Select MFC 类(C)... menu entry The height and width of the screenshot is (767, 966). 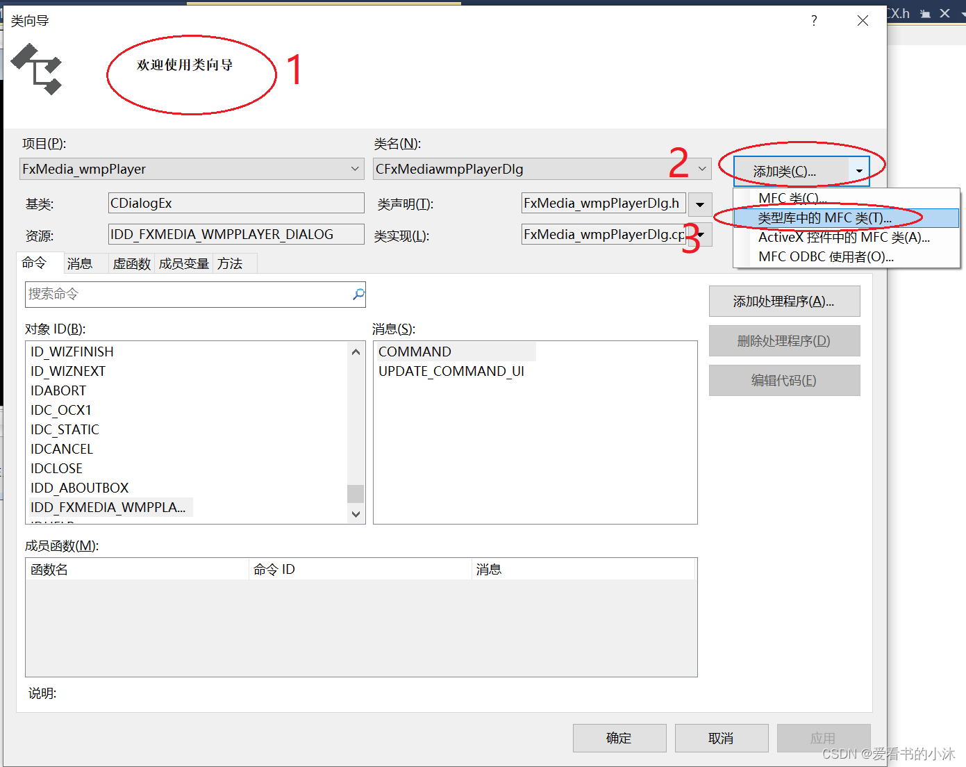point(847,198)
